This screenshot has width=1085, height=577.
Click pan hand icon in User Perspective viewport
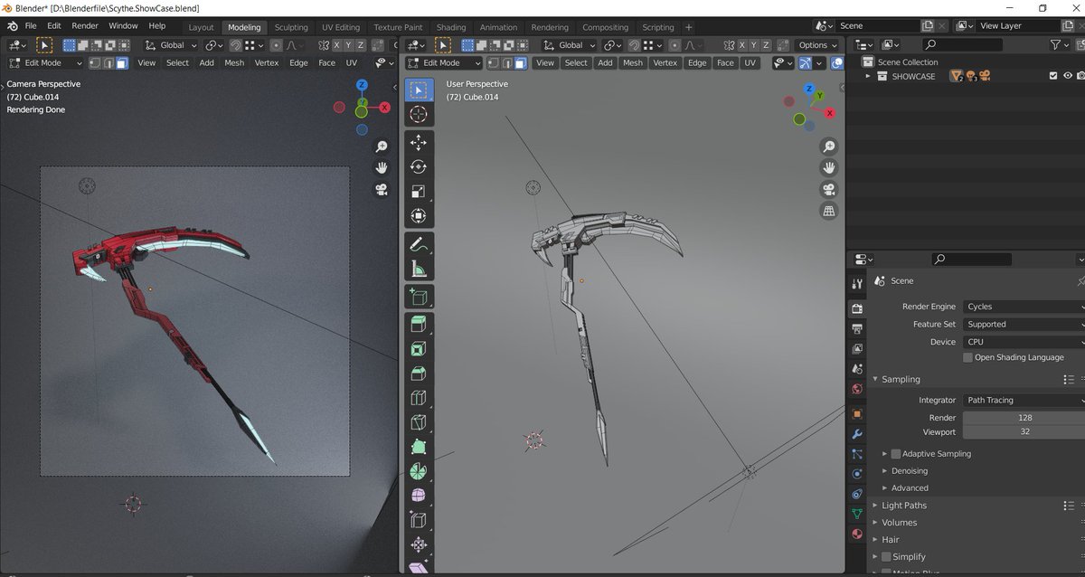point(828,168)
